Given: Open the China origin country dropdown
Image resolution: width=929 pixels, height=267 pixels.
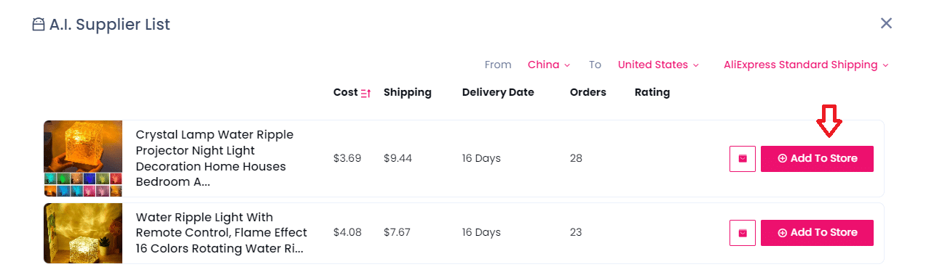Looking at the screenshot, I should (x=549, y=65).
